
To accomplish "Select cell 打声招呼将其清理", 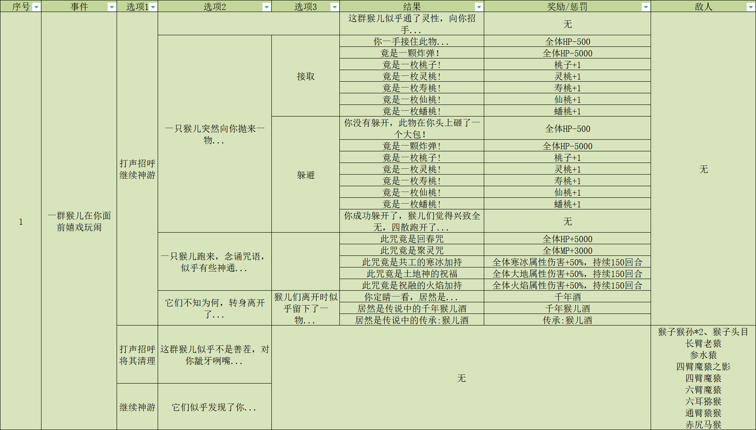I will (x=137, y=355).
